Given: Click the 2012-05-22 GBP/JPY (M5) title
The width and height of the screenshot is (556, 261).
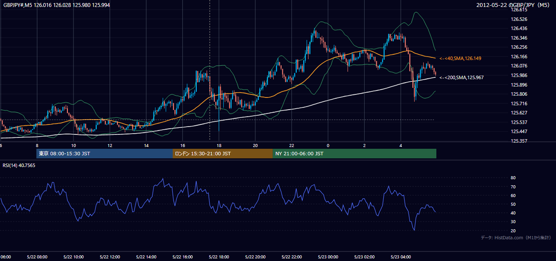Looking at the screenshot, I should pyautogui.click(x=513, y=5).
